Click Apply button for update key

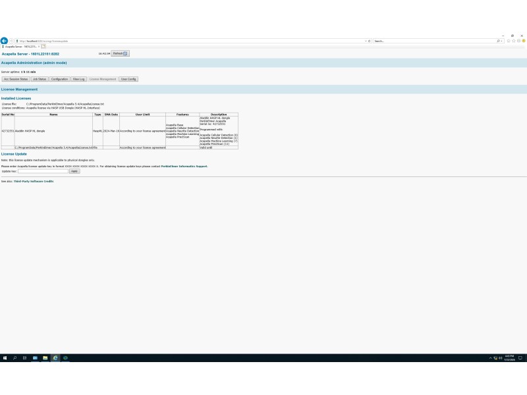pyautogui.click(x=74, y=171)
